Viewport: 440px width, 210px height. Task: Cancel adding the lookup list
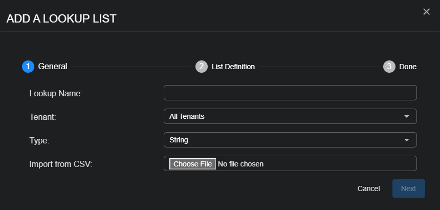point(368,188)
